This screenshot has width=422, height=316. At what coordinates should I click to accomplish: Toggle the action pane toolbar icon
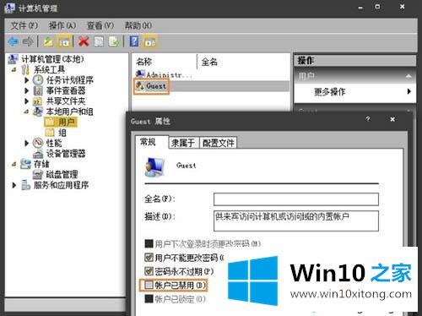[x=150, y=41]
